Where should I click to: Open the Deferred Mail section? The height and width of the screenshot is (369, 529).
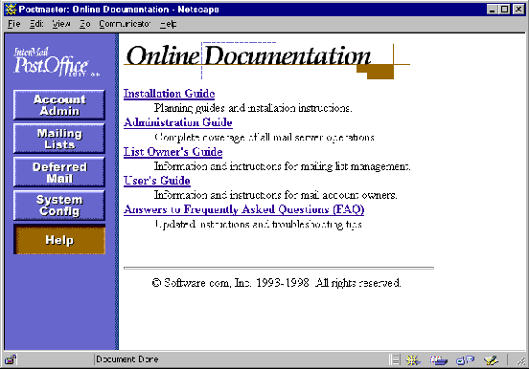pyautogui.click(x=59, y=172)
